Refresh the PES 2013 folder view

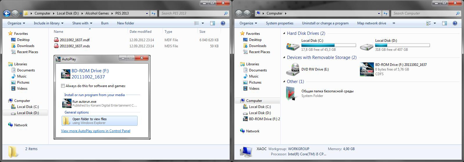point(154,13)
